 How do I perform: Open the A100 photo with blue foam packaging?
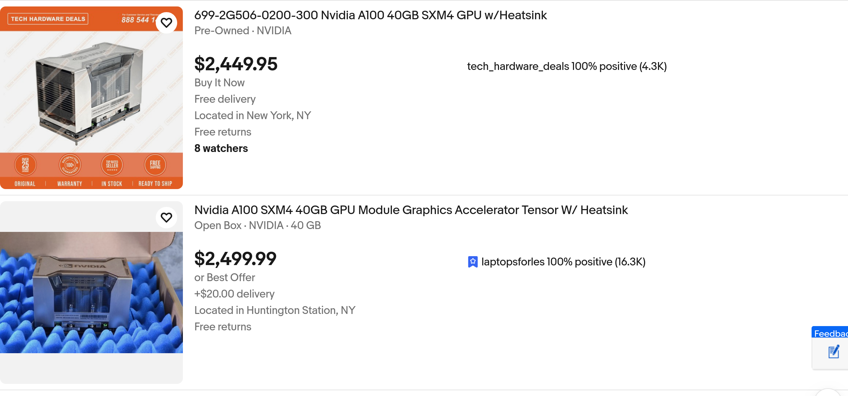91,292
